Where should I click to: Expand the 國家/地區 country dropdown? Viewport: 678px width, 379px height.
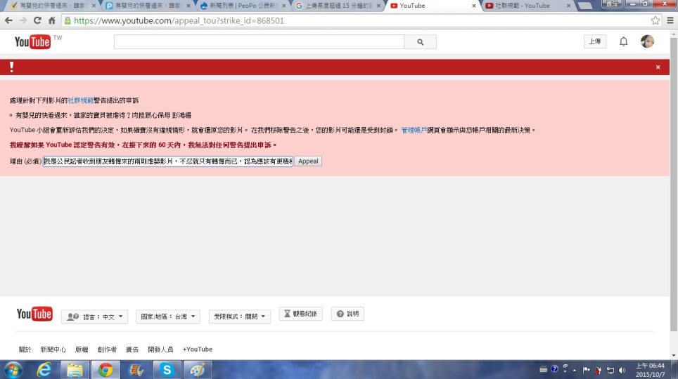[x=169, y=317]
